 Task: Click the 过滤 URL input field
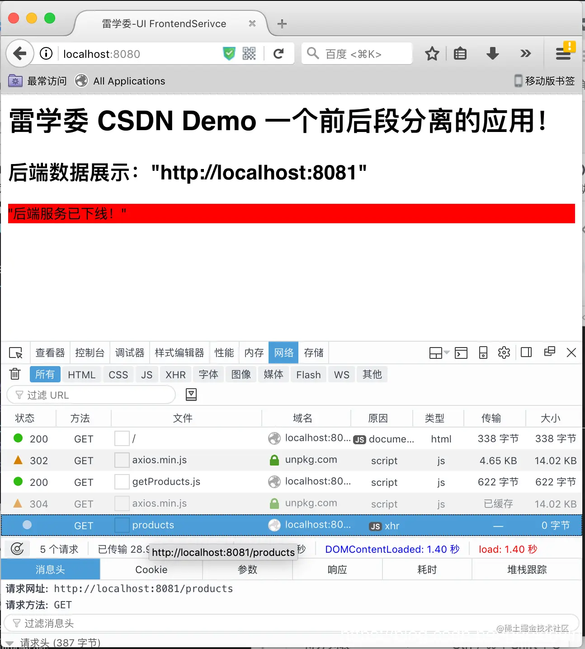pyautogui.click(x=90, y=395)
